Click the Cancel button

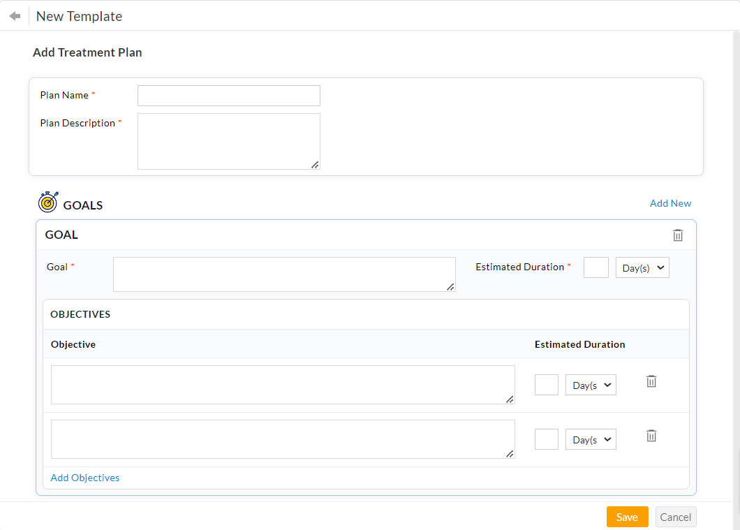pos(675,517)
